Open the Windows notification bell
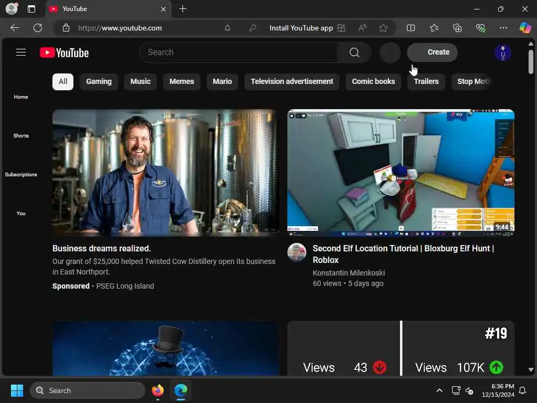The image size is (537, 403). pyautogui.click(x=522, y=390)
